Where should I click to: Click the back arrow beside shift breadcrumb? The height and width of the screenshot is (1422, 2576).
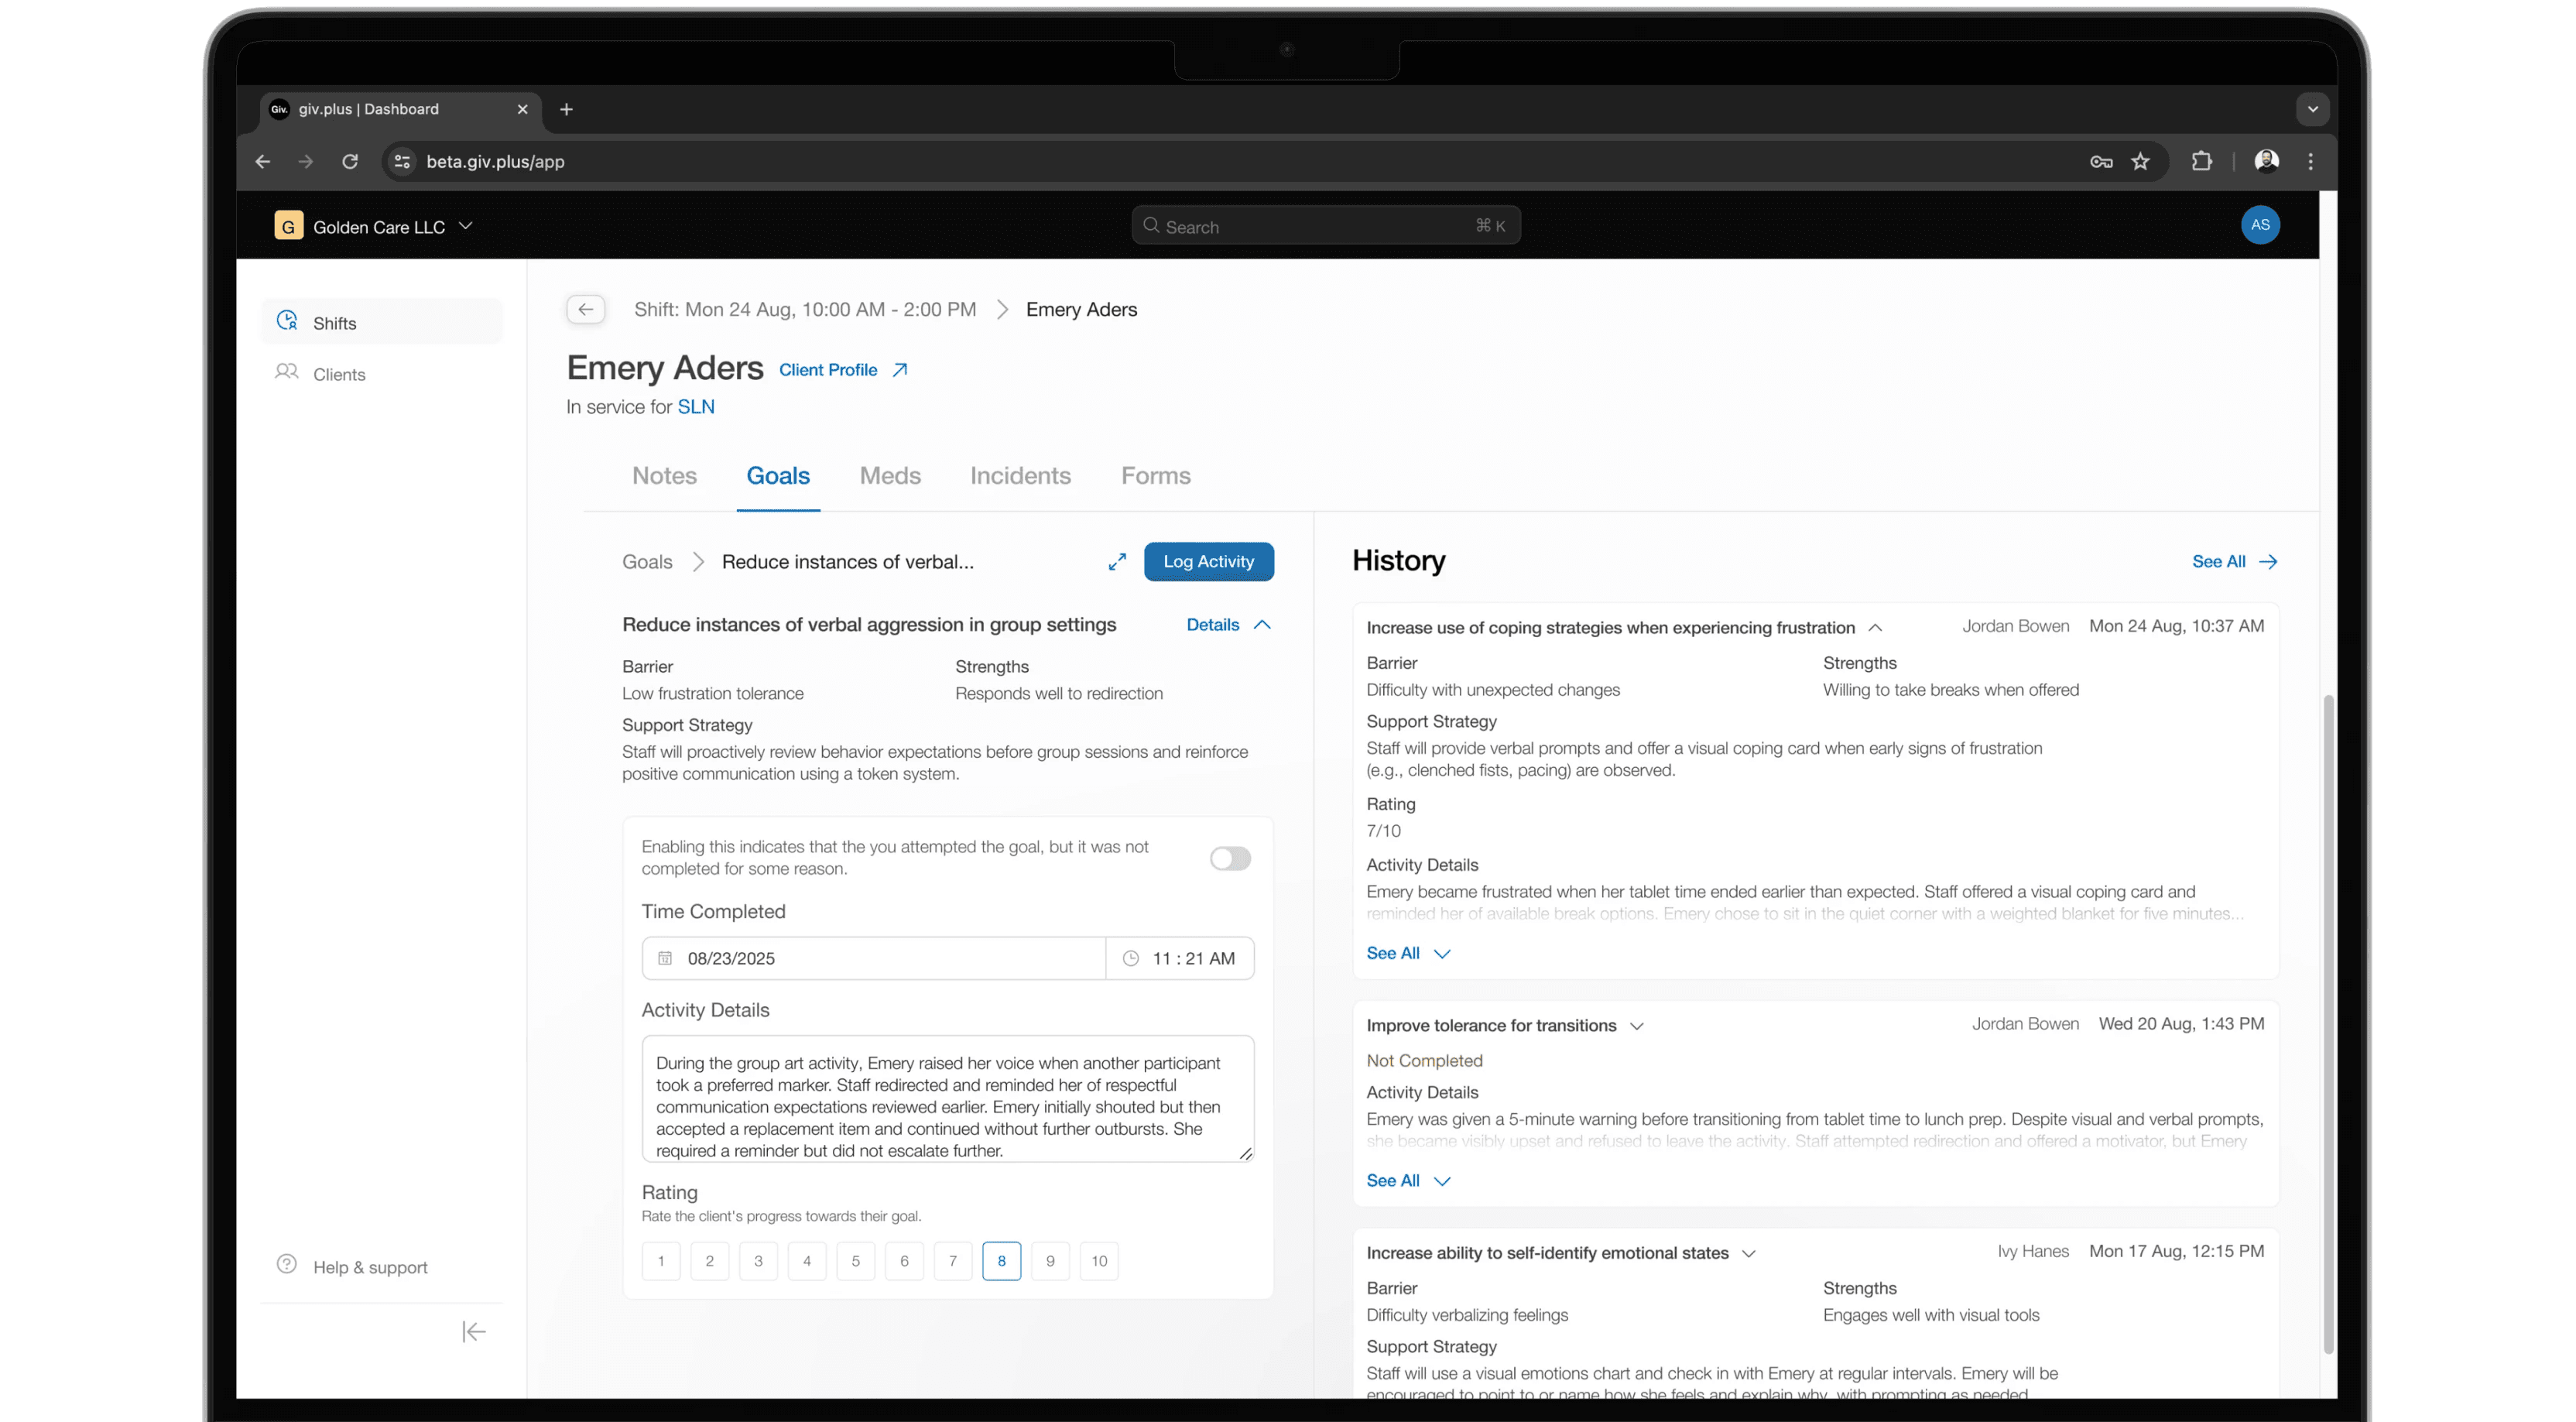click(585, 309)
